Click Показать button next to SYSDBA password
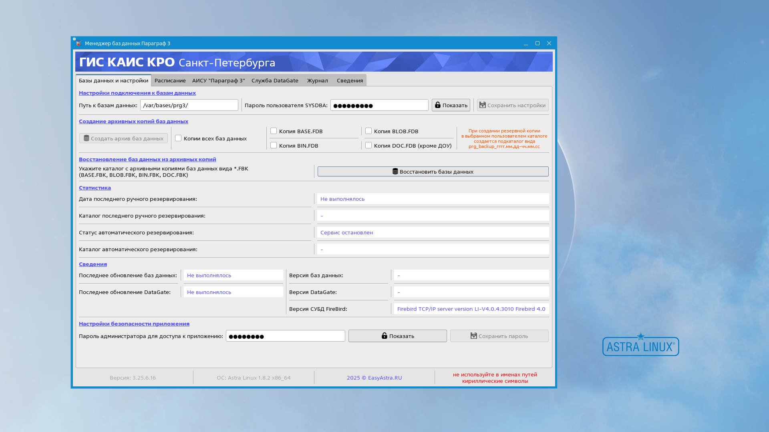Viewport: 769px width, 432px height. click(451, 105)
